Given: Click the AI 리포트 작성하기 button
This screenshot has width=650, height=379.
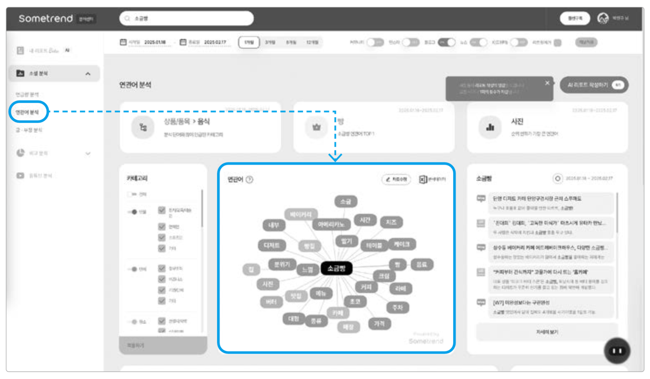Looking at the screenshot, I should click(594, 85).
